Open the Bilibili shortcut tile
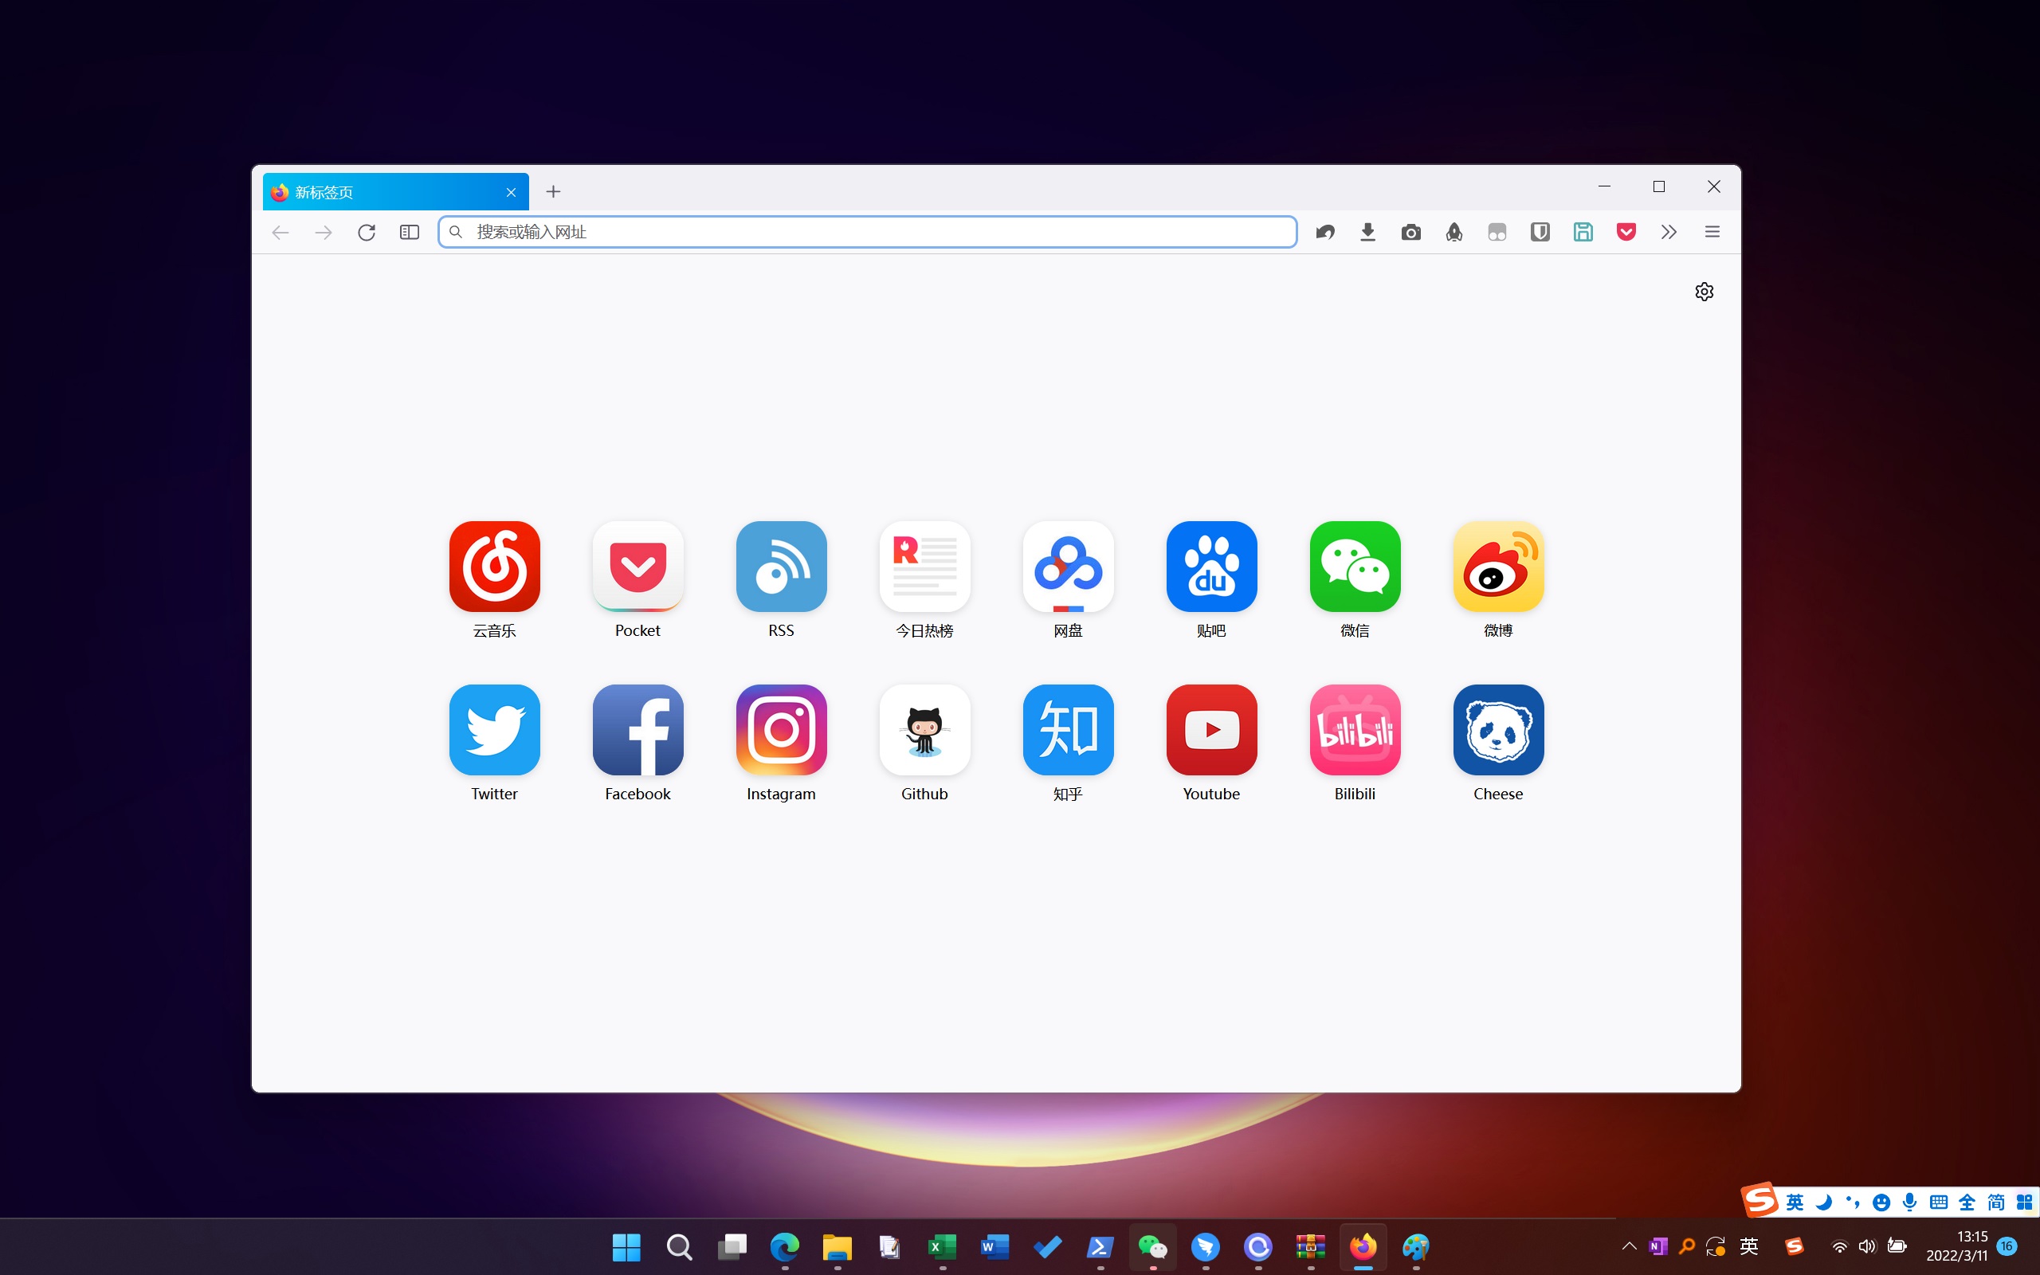2040x1275 pixels. (1355, 729)
